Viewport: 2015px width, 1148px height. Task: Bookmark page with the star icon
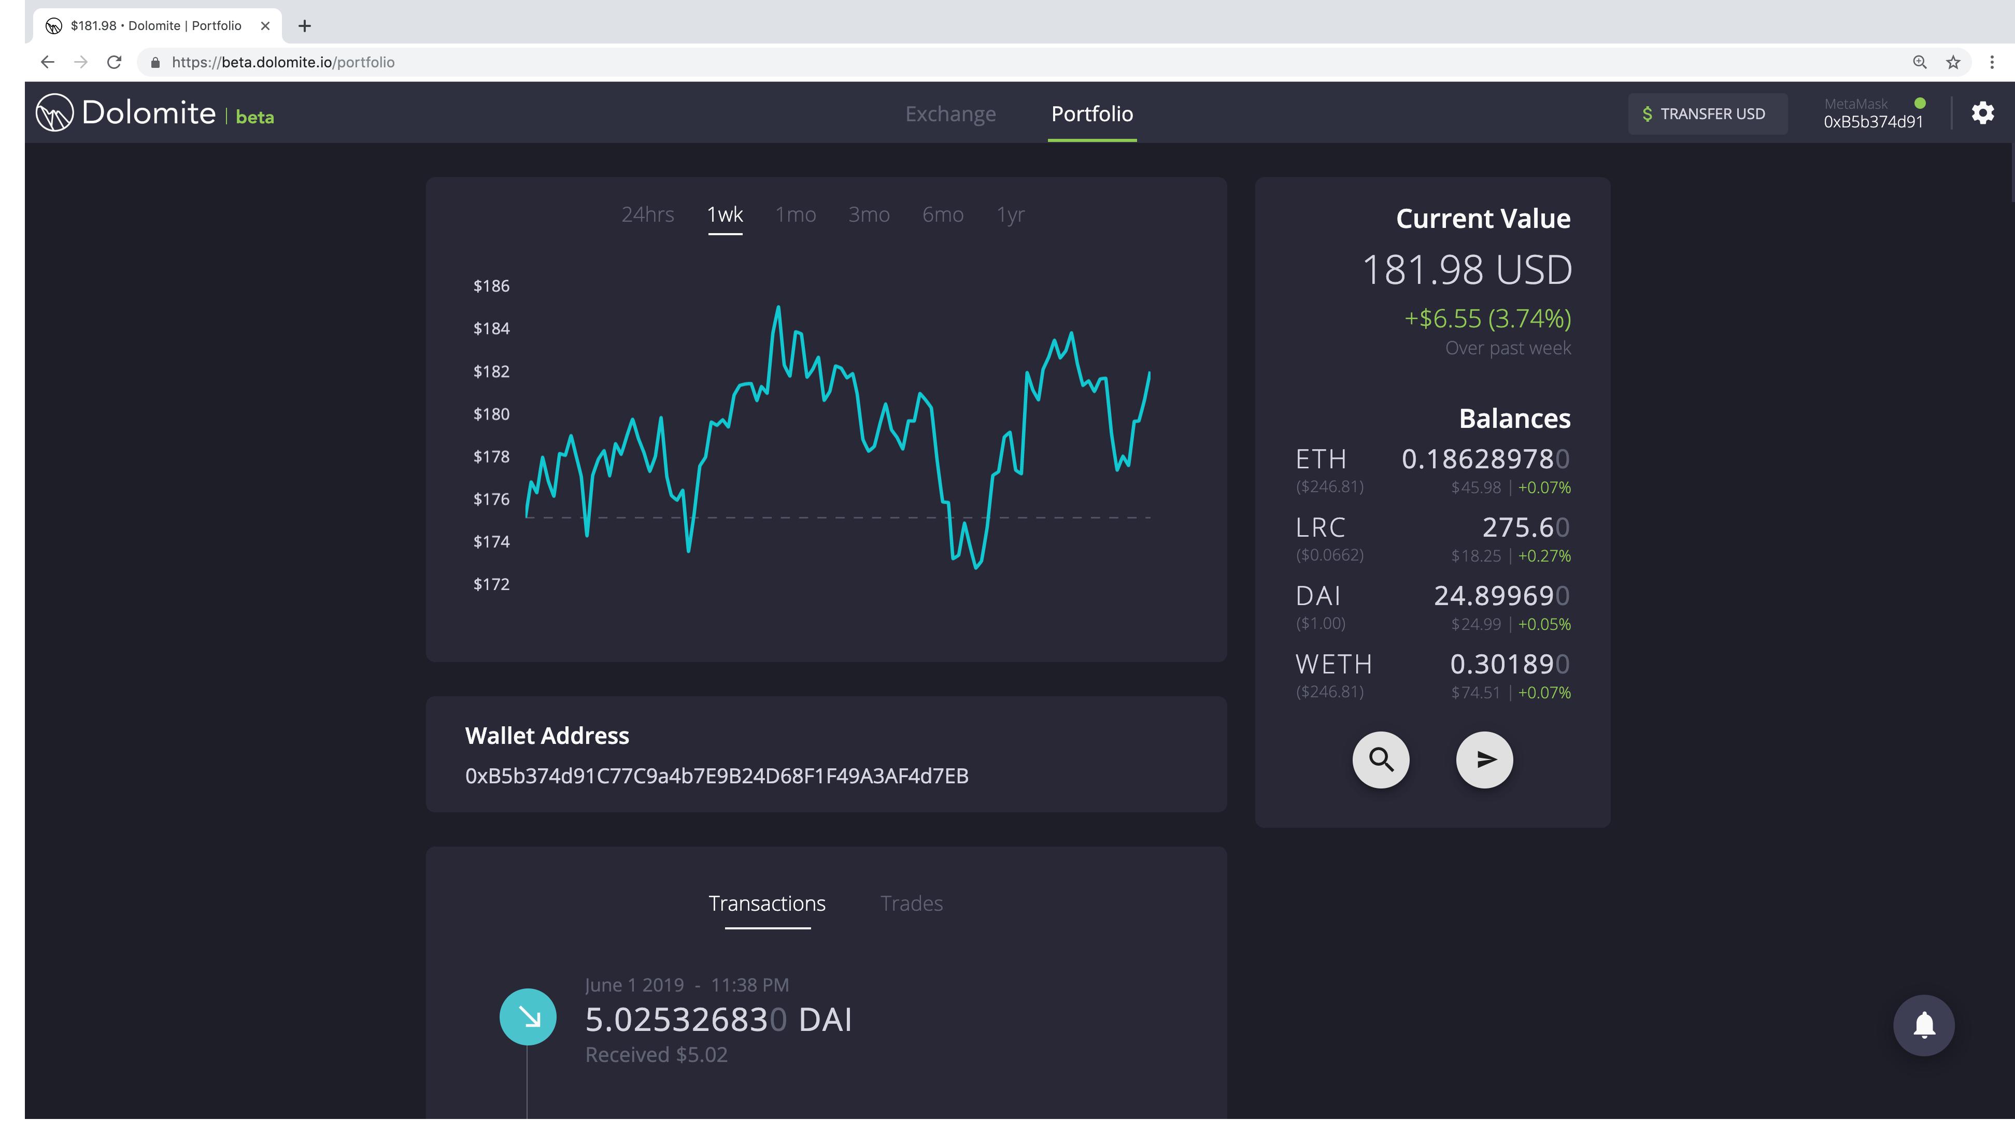[1953, 62]
